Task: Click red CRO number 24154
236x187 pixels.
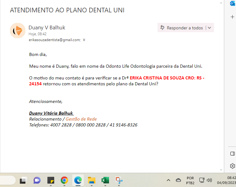Action: (x=35, y=84)
